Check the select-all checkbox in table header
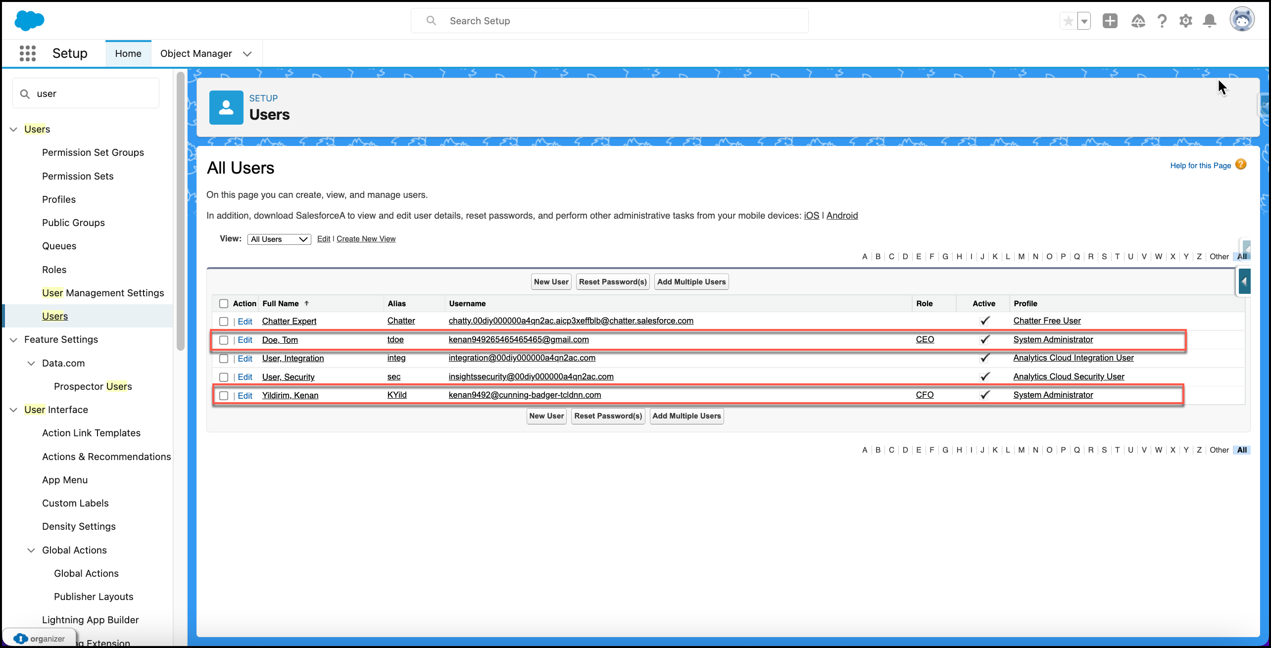The image size is (1271, 648). (x=224, y=304)
